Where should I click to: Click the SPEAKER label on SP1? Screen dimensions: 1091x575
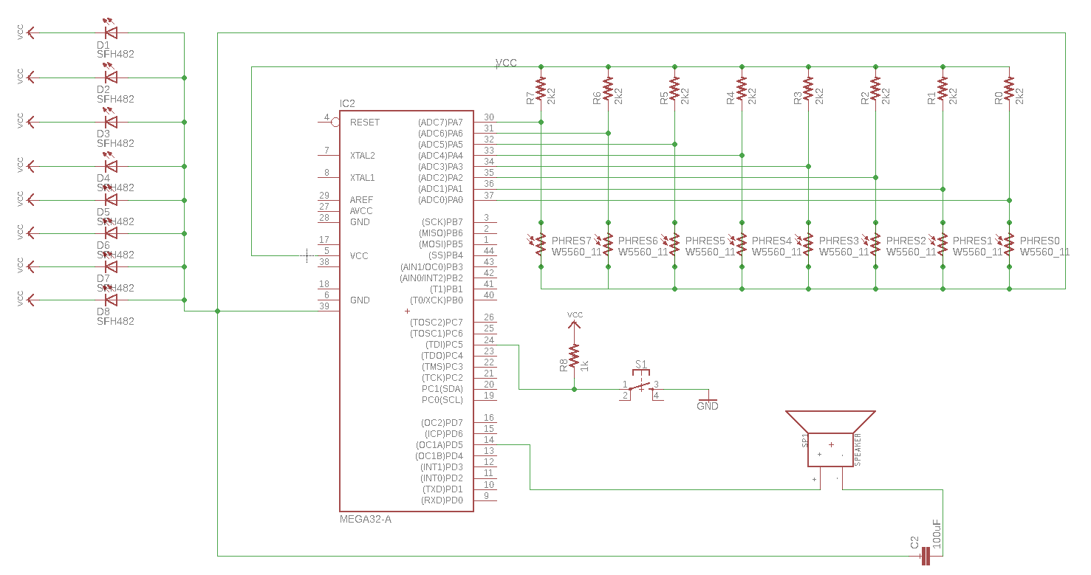click(x=858, y=449)
